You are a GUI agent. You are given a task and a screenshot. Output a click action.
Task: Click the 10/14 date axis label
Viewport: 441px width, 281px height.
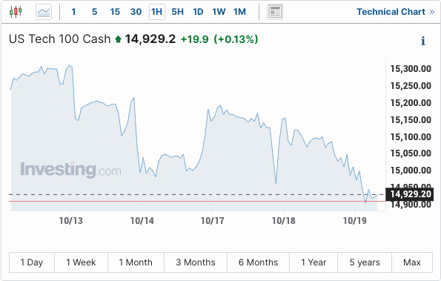point(142,221)
